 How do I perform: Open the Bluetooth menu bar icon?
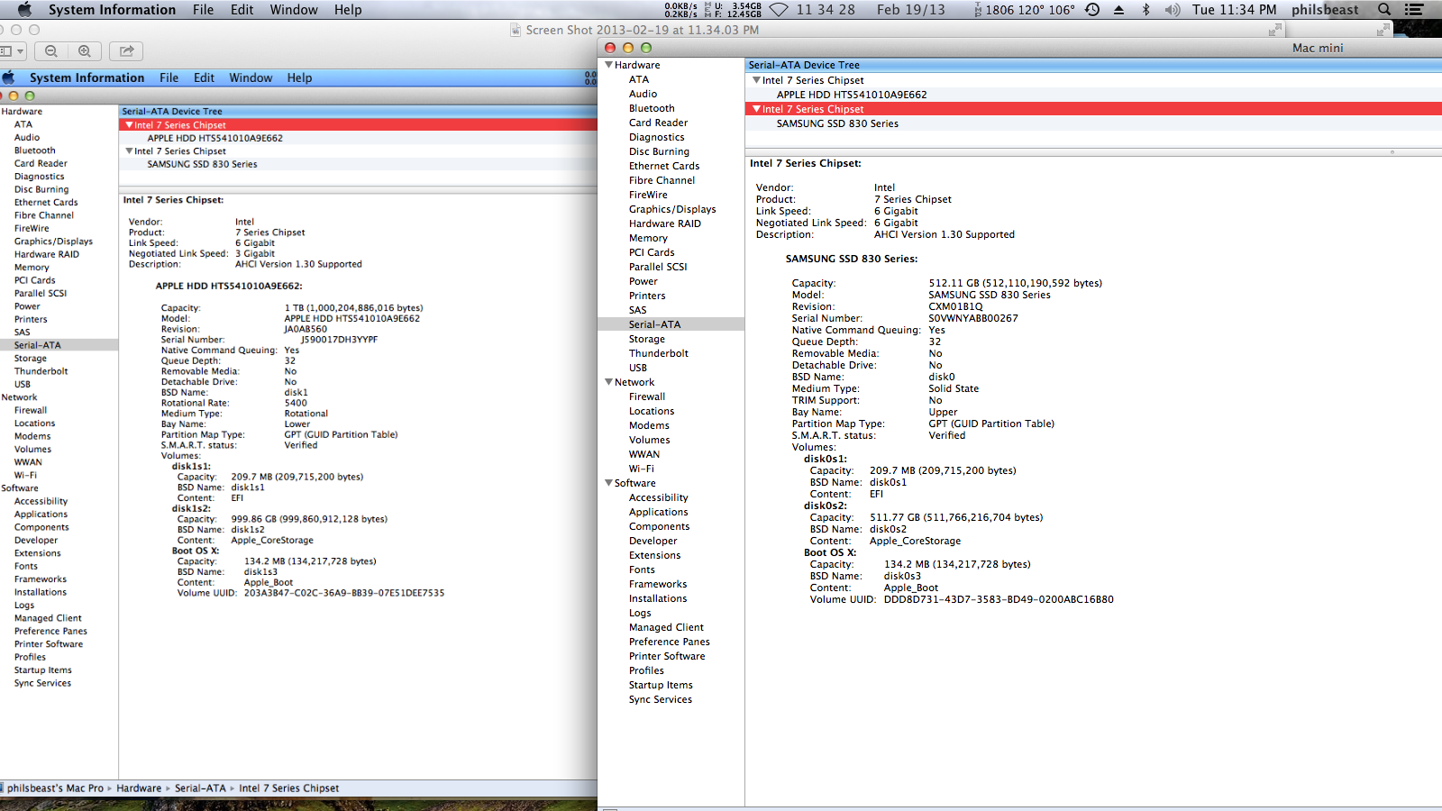click(1146, 10)
